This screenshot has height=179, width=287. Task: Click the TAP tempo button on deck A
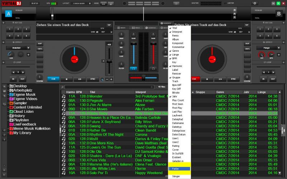click(109, 25)
